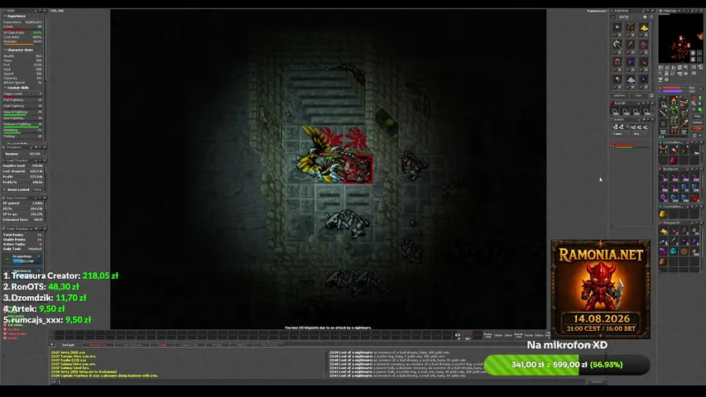Toggle the red combat mode icon beside the equipment

694,98
